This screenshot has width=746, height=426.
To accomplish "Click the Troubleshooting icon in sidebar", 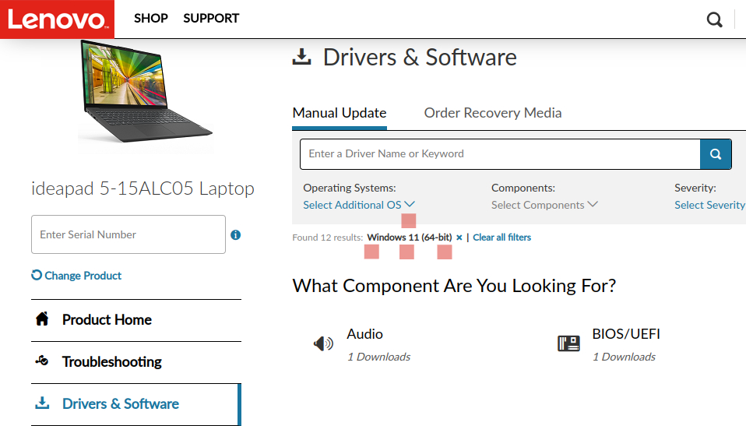I will (x=42, y=361).
